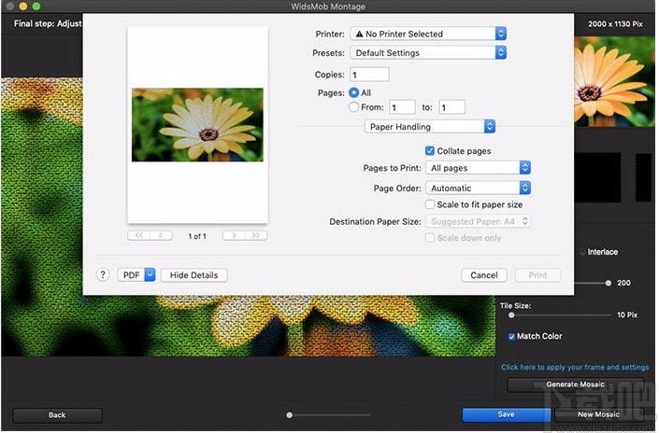Open the PDF dropdown arrow

[150, 274]
